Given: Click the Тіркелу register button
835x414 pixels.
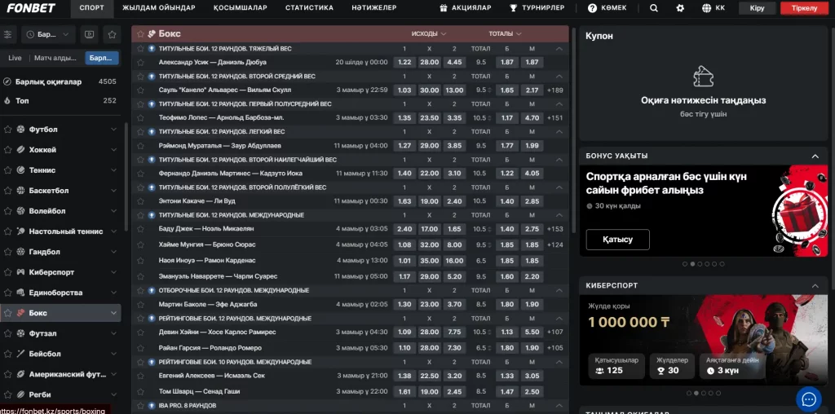Looking at the screenshot, I should (x=806, y=8).
